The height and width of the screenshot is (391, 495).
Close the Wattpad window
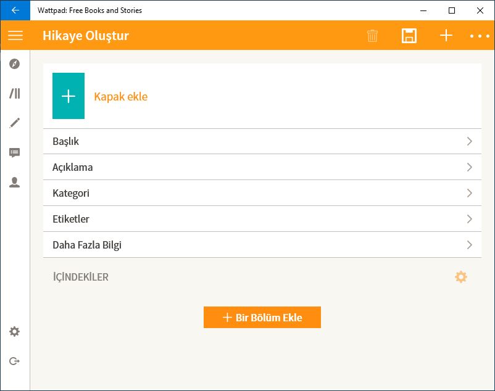coord(480,10)
